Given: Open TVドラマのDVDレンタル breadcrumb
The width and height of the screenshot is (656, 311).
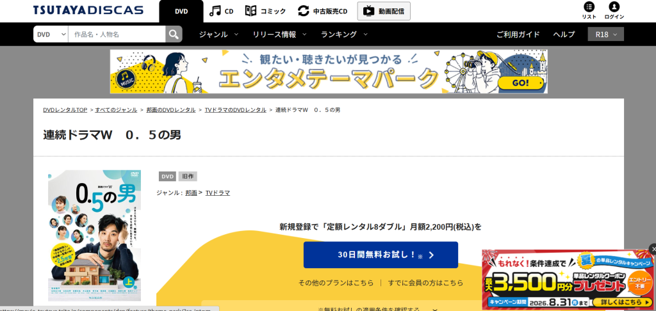Looking at the screenshot, I should point(235,110).
